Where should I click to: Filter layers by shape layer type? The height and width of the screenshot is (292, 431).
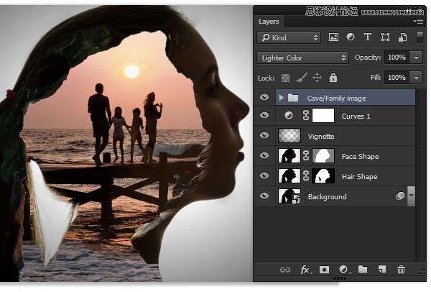coord(385,37)
